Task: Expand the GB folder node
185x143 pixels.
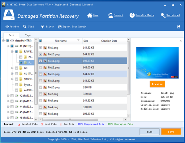Action: point(12,68)
